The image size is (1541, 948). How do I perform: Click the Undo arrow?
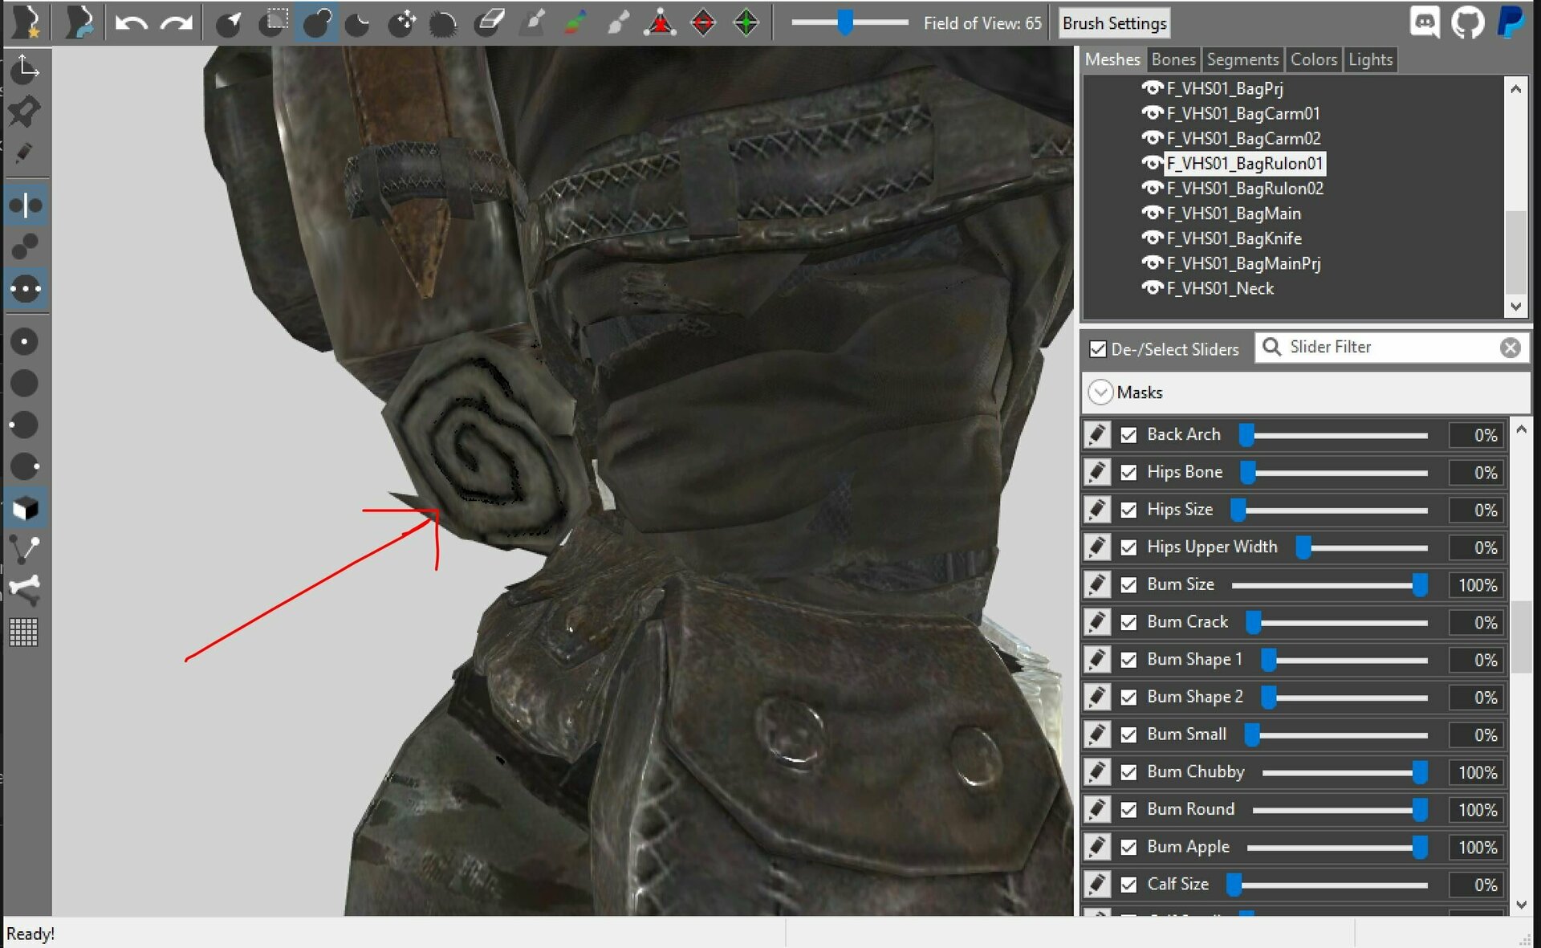131,22
